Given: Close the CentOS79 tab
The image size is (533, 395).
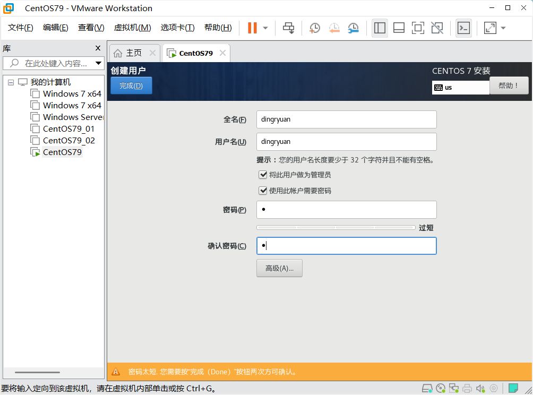Looking at the screenshot, I should point(222,53).
